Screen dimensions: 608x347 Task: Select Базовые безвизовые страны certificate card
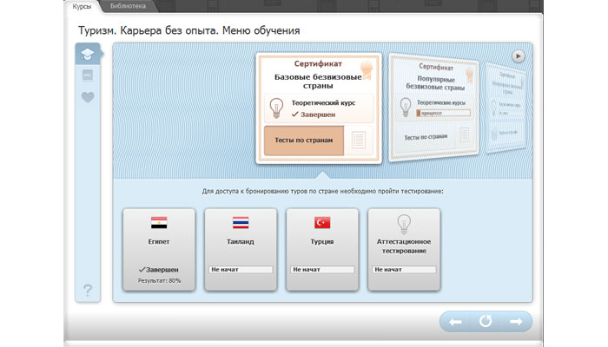[x=319, y=108]
